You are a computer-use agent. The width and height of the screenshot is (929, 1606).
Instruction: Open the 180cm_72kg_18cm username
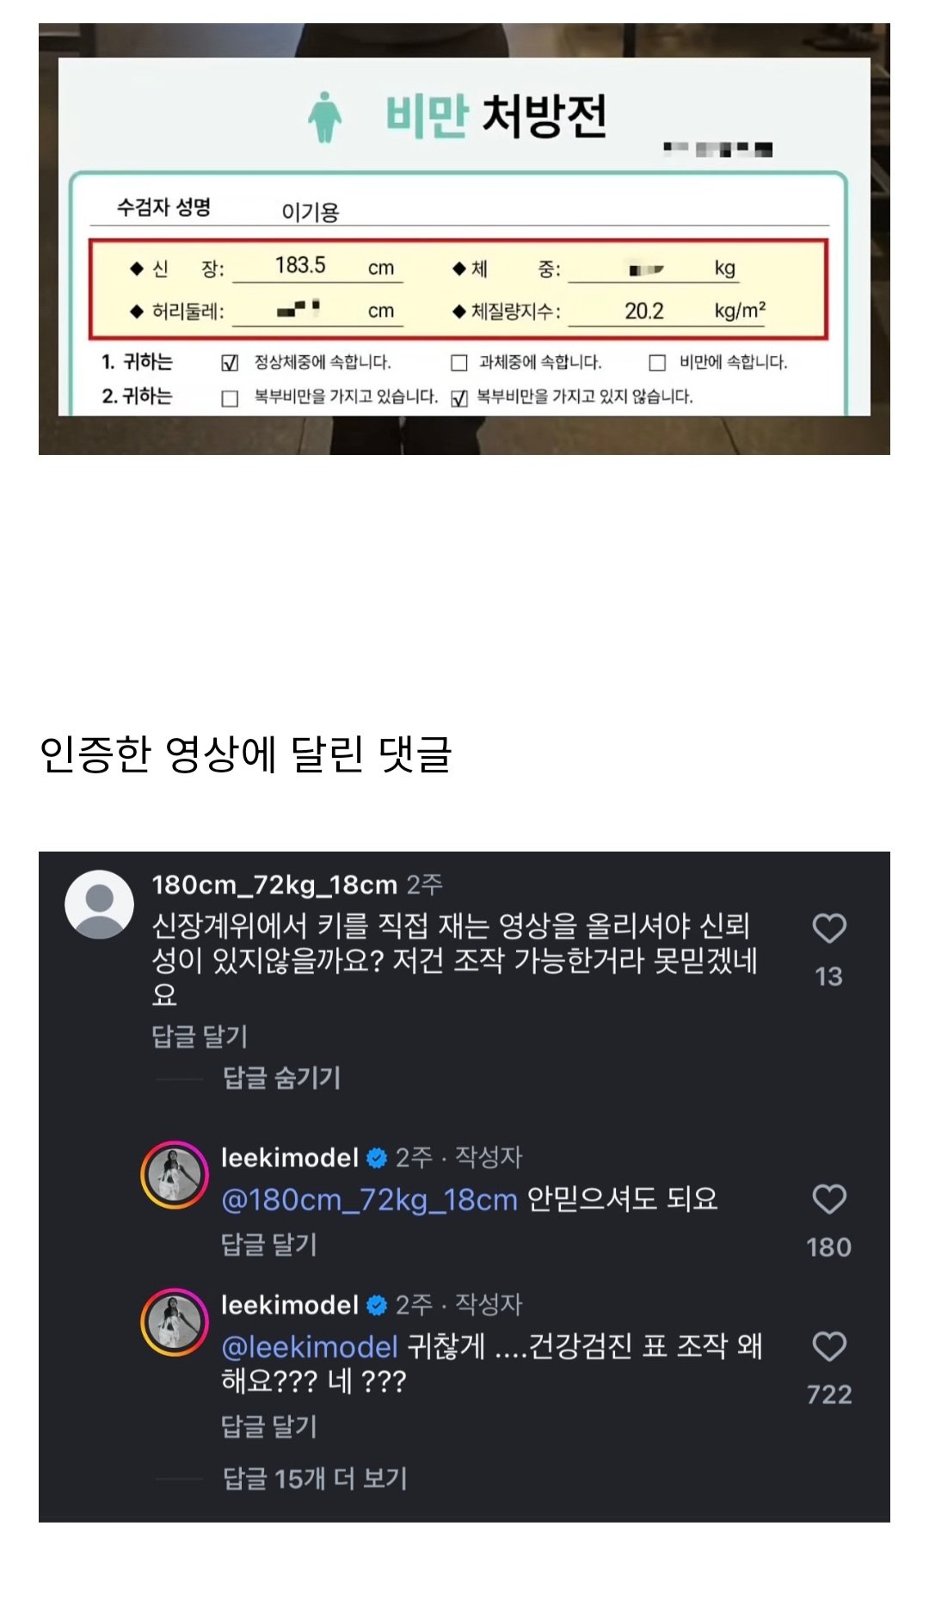(274, 884)
